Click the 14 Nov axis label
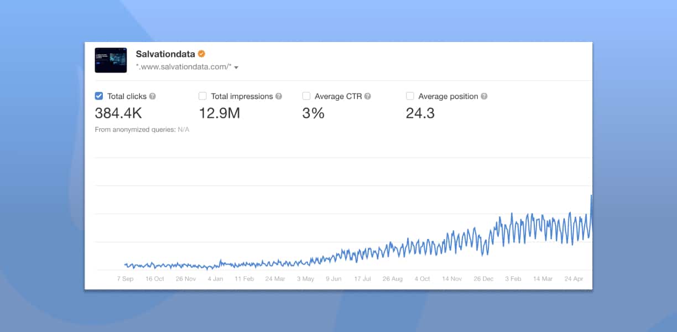The image size is (677, 332). (452, 279)
